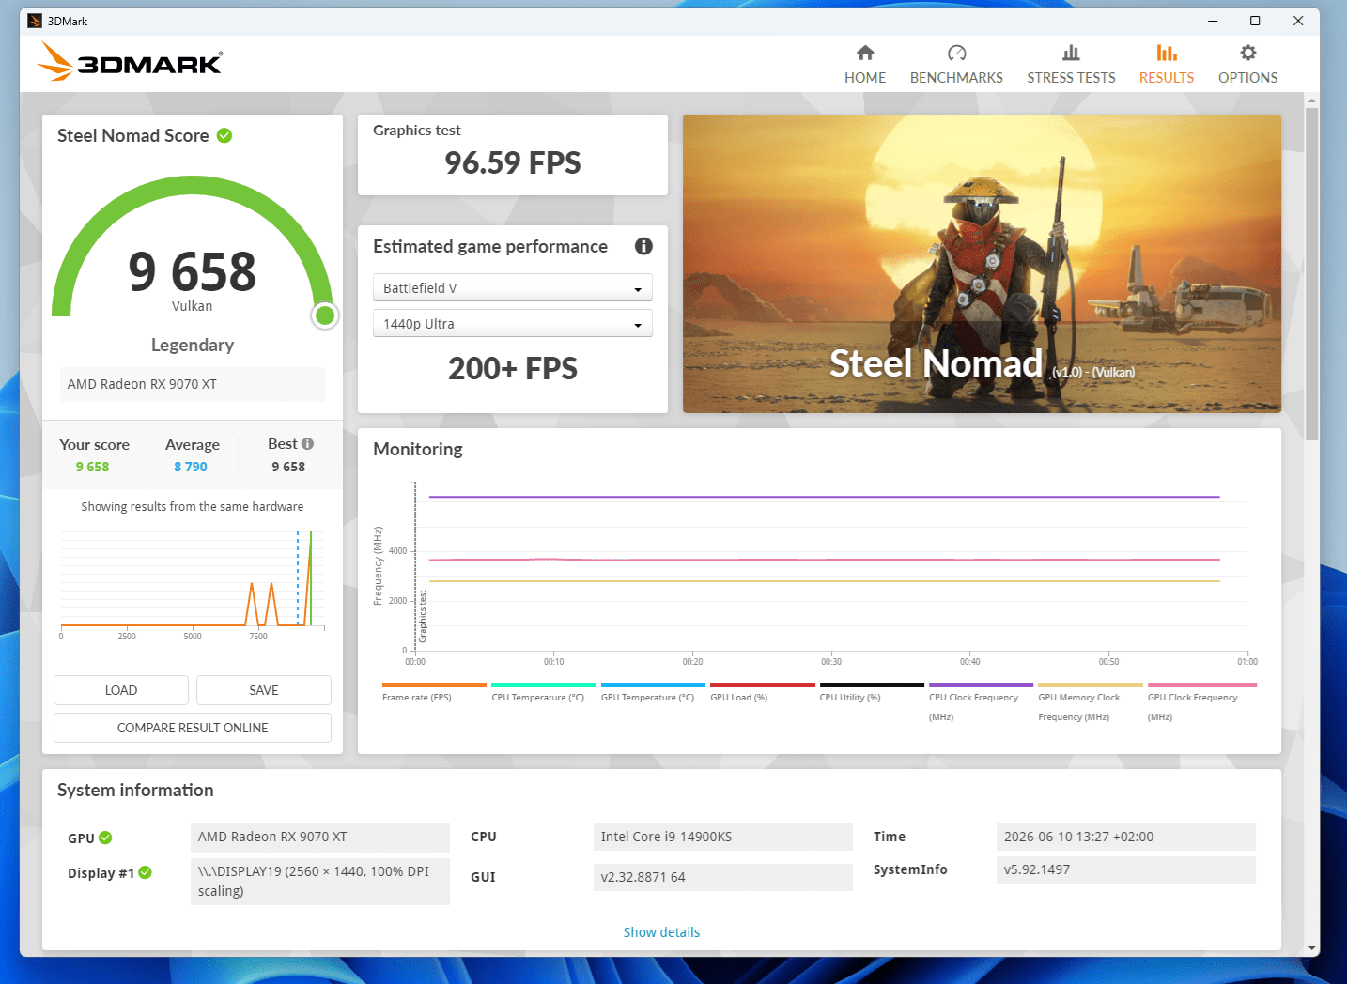Toggle the CPU Temperature legend series
The image size is (1347, 984).
pyautogui.click(x=544, y=692)
